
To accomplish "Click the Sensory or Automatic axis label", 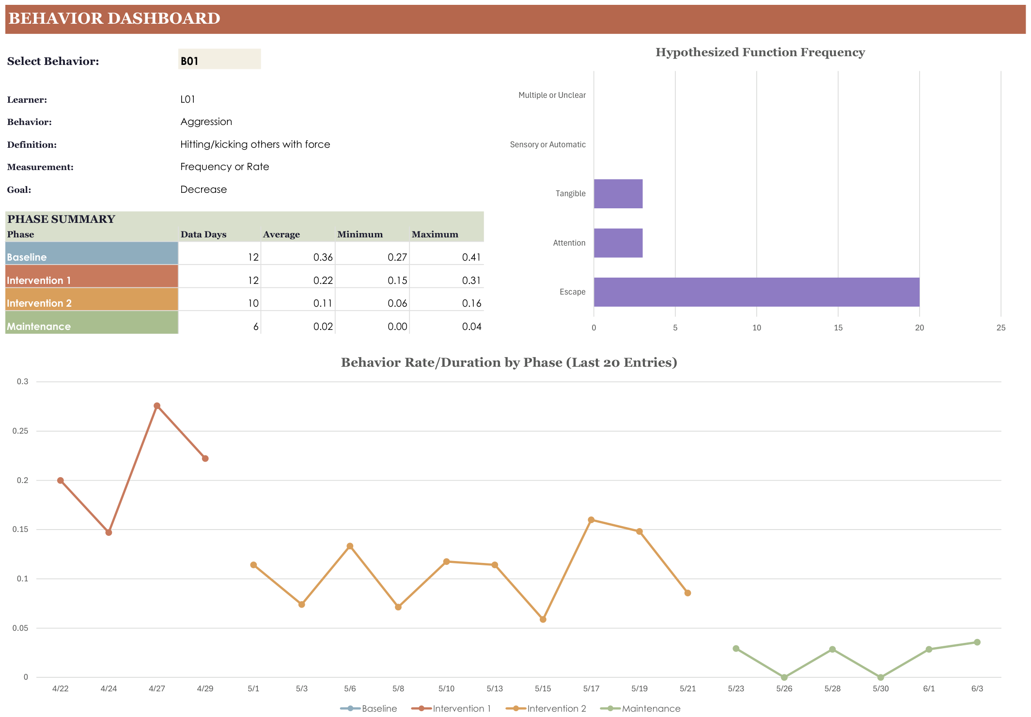I will 547,144.
